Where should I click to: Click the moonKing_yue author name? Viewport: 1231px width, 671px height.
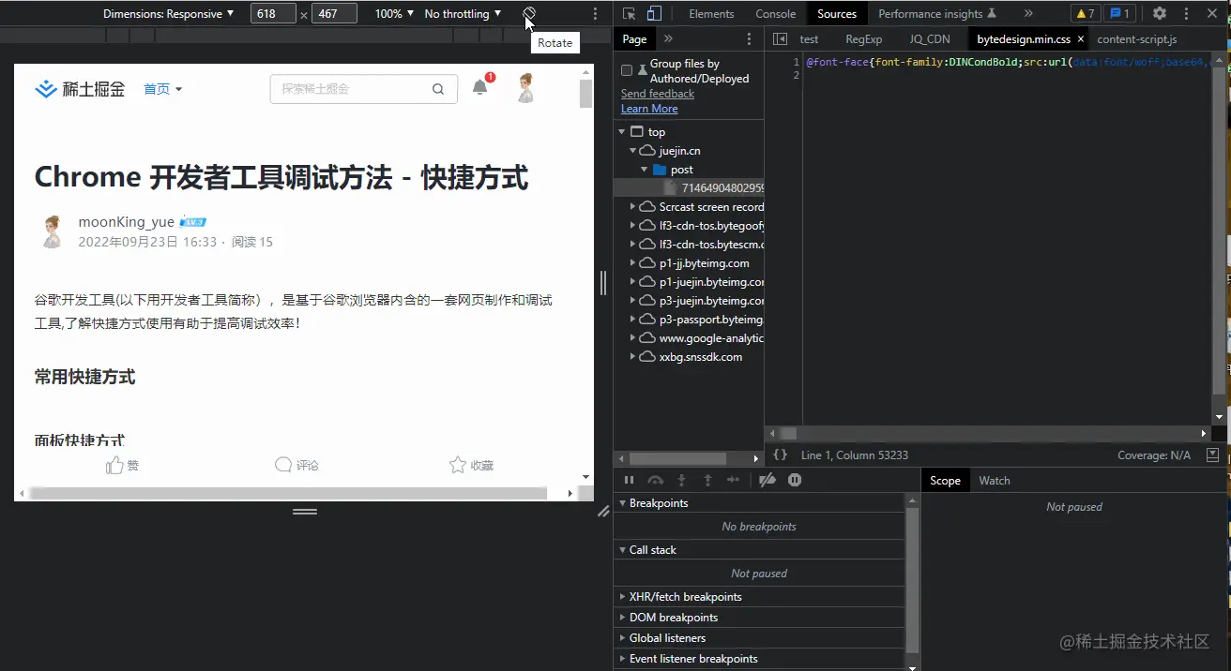coord(127,222)
